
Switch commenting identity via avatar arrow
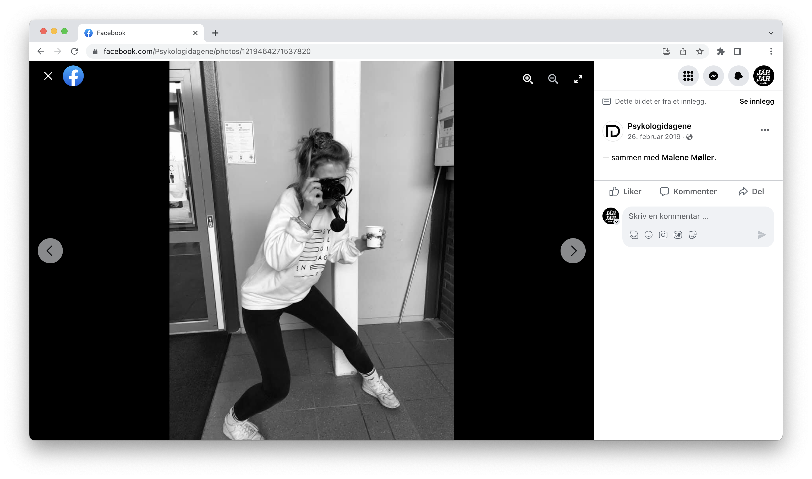[617, 222]
